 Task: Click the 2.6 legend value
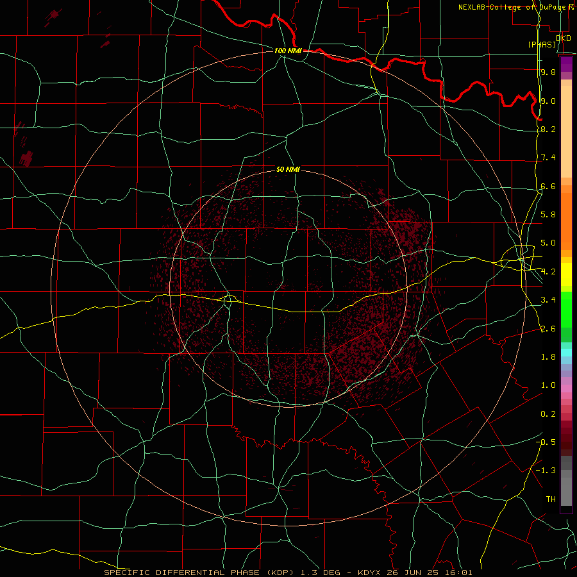[x=548, y=329]
